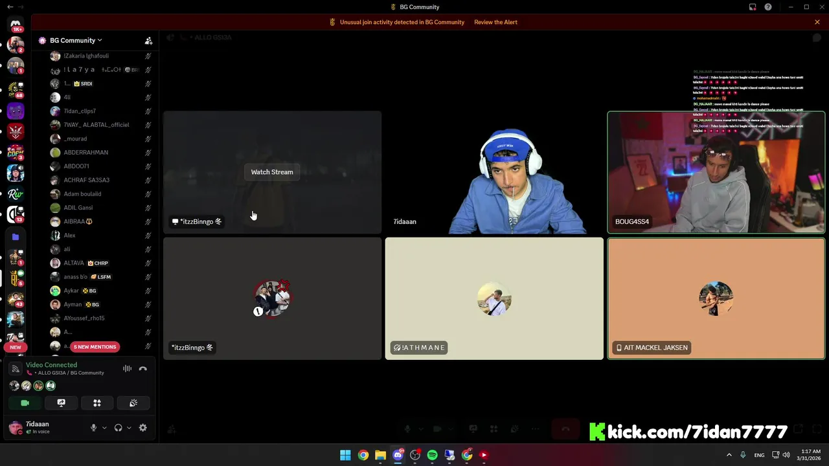Viewport: 829px width, 466px height.
Task: Open the first Chrome taskbar icon
Action: [x=363, y=455]
